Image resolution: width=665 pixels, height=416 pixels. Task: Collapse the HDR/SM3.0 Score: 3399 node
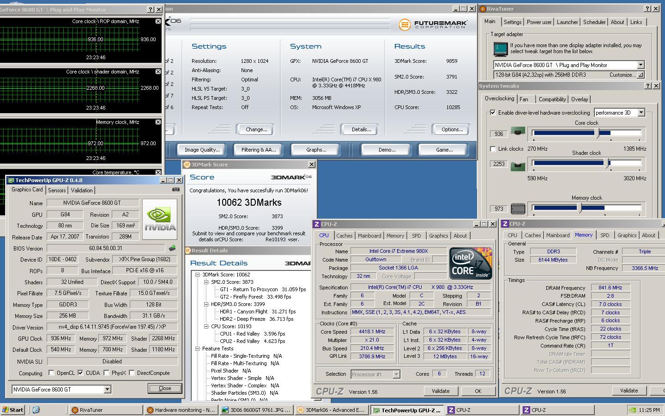pos(206,304)
